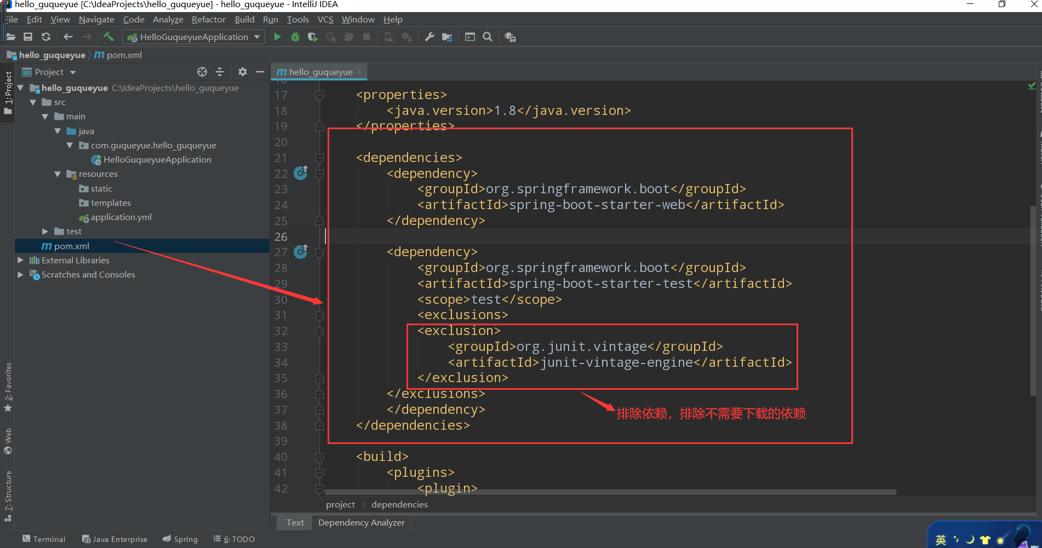This screenshot has width=1042, height=548.
Task: Select Scroll from Source crosshair in Project panel
Action: point(202,72)
